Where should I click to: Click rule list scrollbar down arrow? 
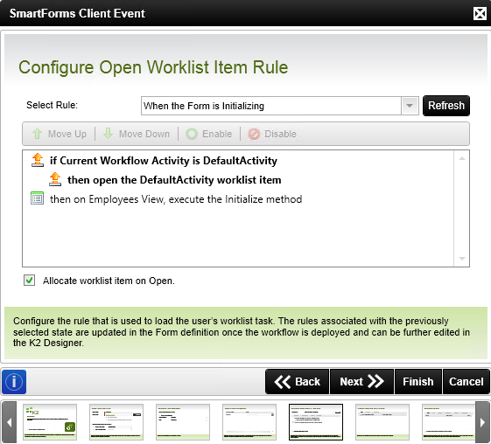pos(461,258)
